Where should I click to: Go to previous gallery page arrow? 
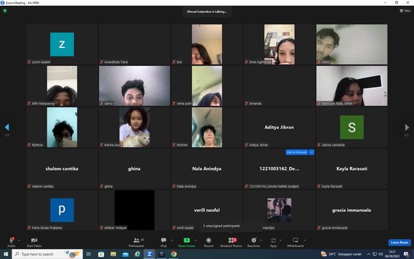coord(7,128)
